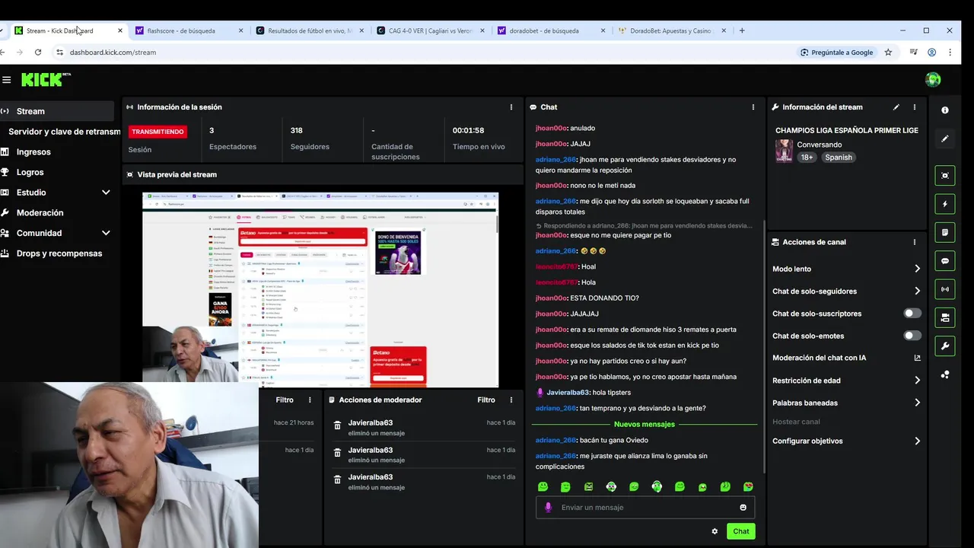
Task: Click the three-dots cluster icon in right toolbar
Action: tap(945, 374)
